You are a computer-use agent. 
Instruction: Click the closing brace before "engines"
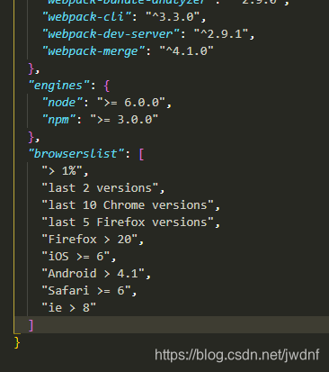(31, 68)
